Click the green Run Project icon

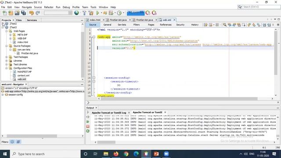coord(97,13)
